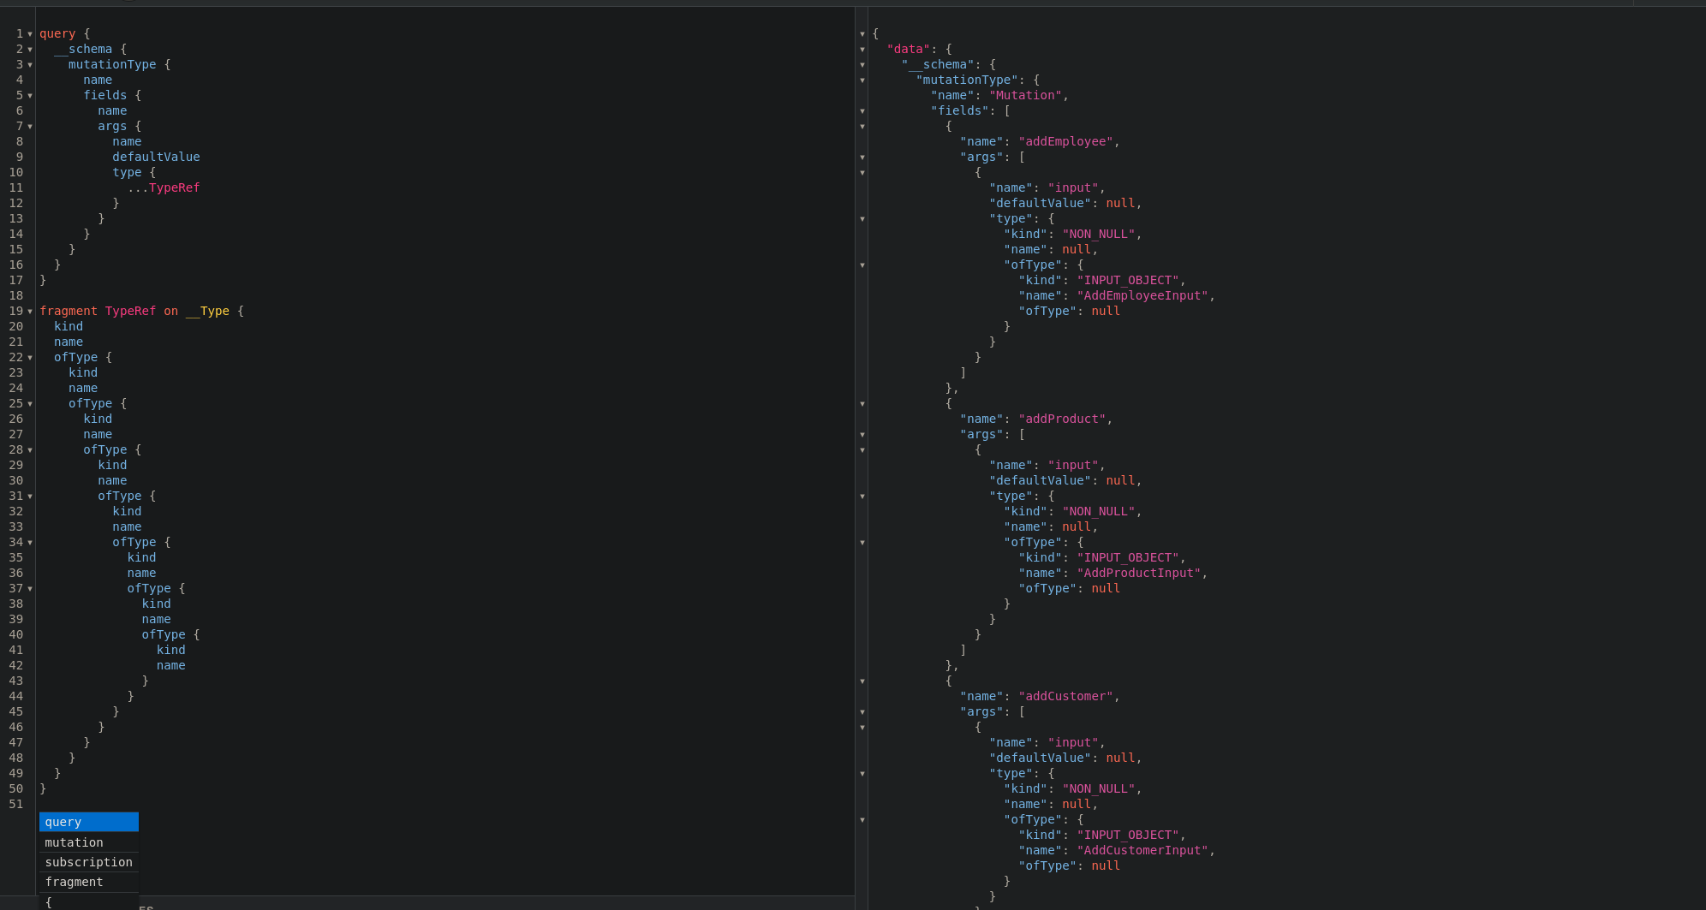Select "subscription" from the autocomplete popup
Screen dimensions: 1706x910
pos(88,862)
